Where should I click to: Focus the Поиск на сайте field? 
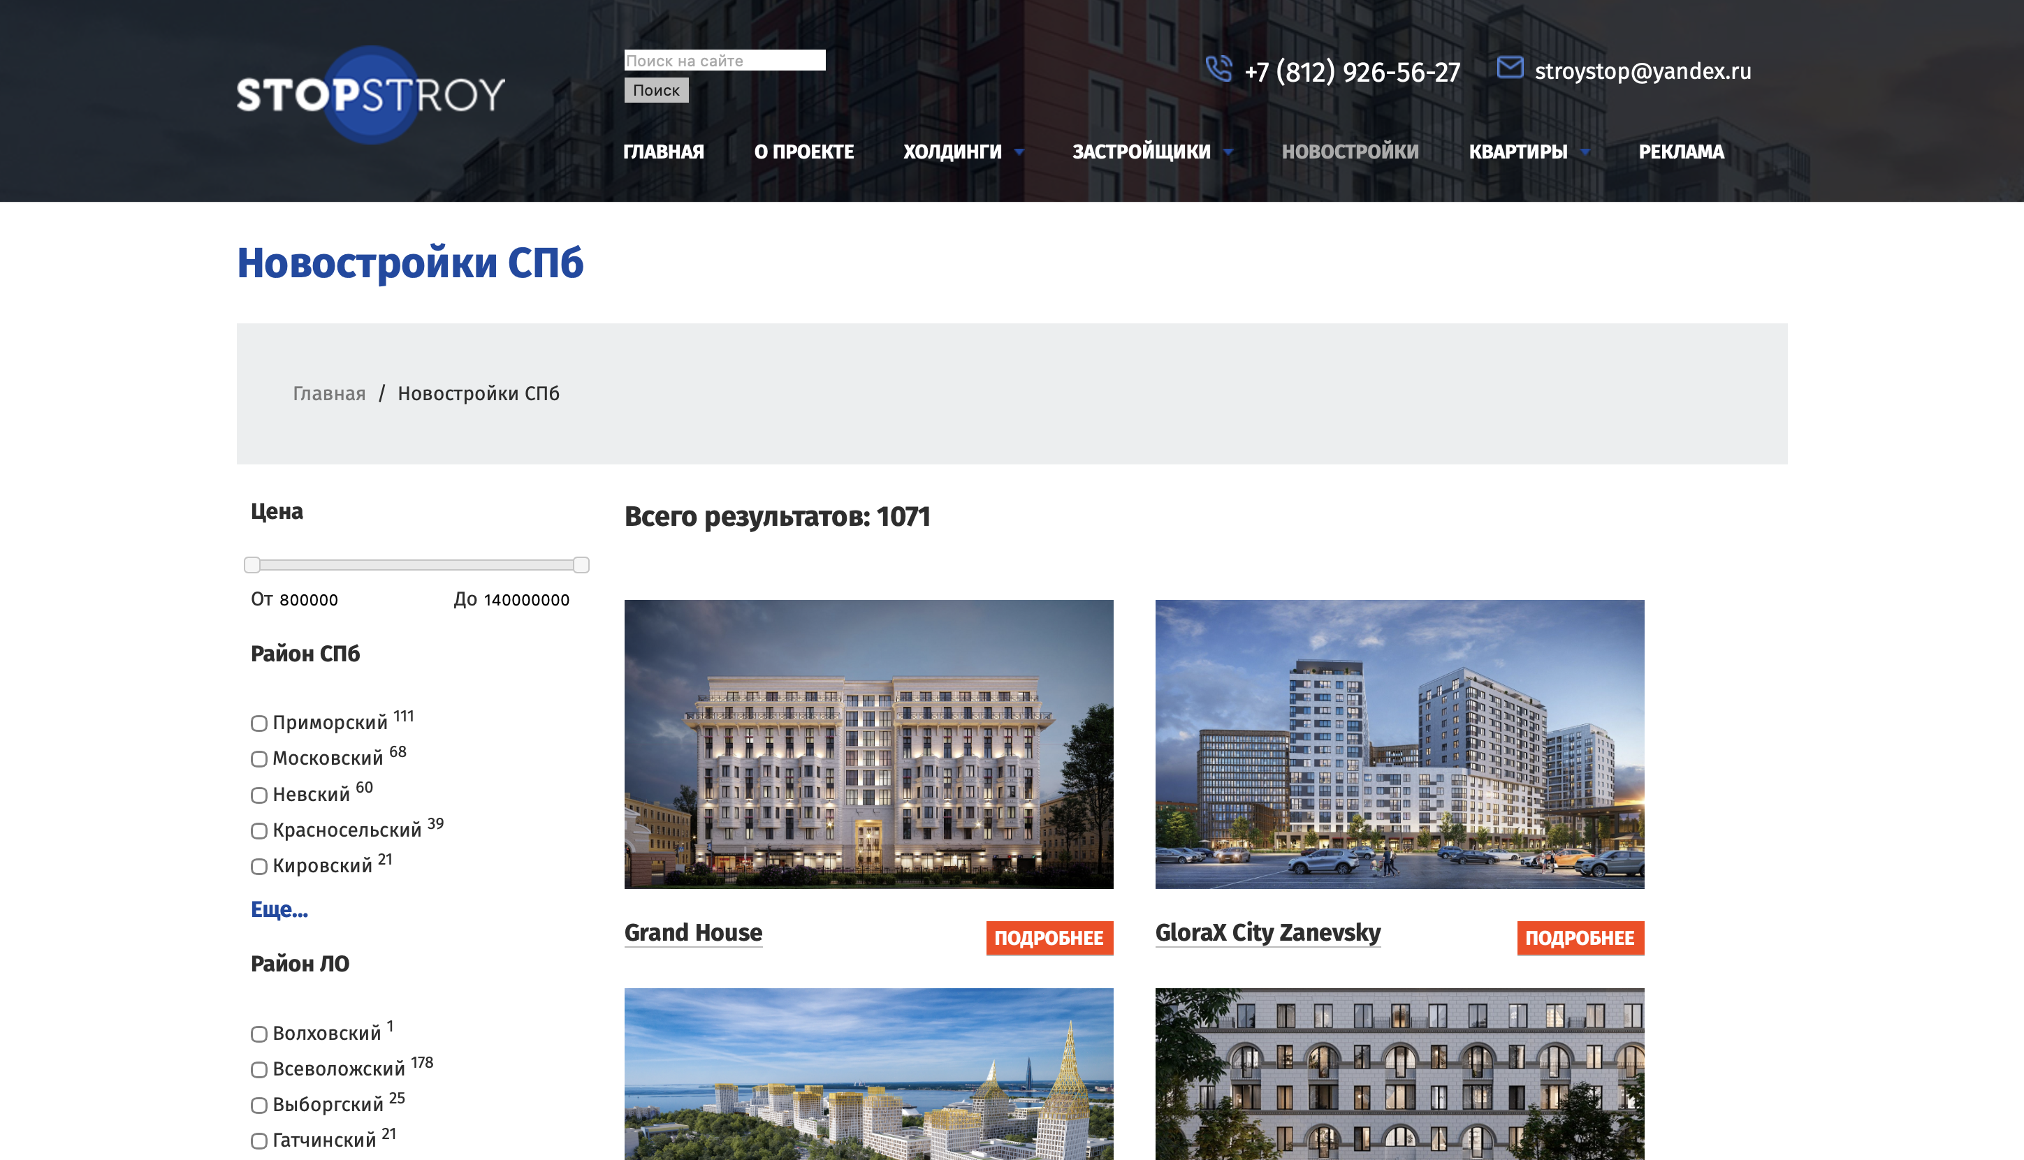coord(725,61)
